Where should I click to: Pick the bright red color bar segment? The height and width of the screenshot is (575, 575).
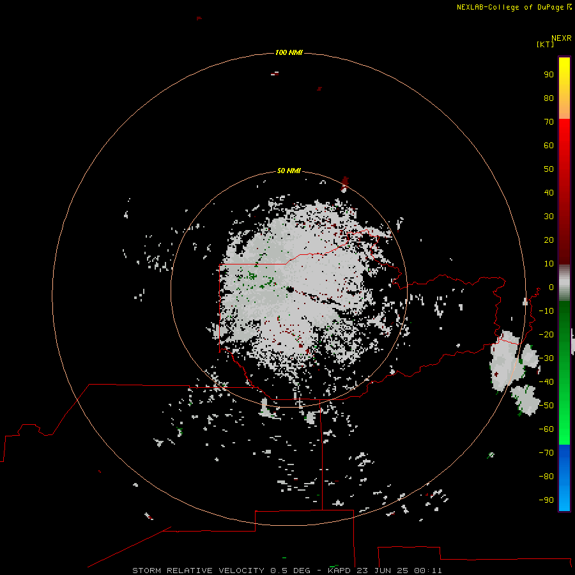point(564,134)
